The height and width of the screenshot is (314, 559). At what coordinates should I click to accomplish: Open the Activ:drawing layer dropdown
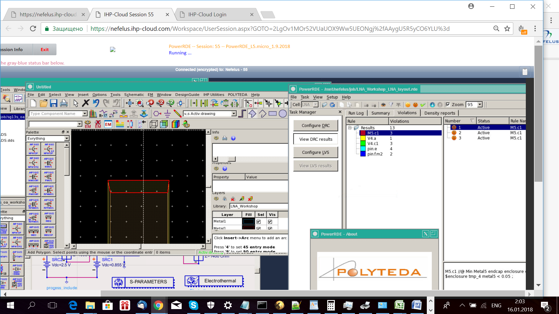234,114
